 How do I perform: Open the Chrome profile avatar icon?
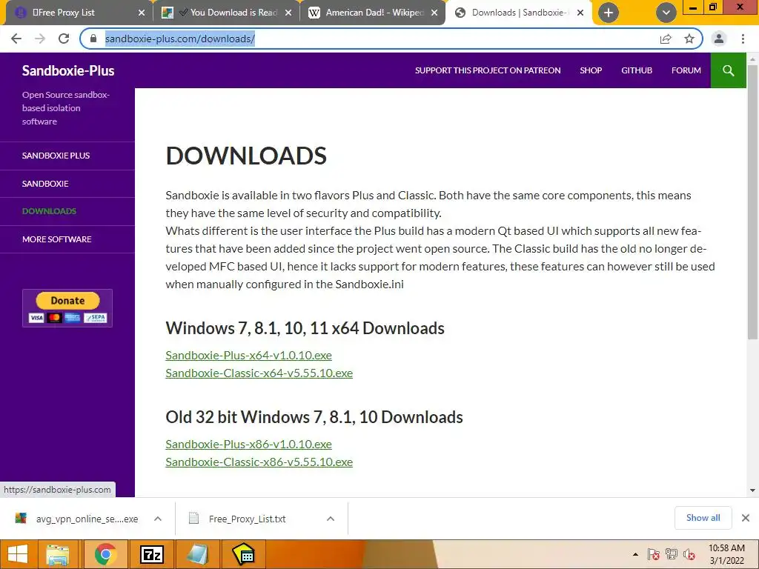point(719,39)
